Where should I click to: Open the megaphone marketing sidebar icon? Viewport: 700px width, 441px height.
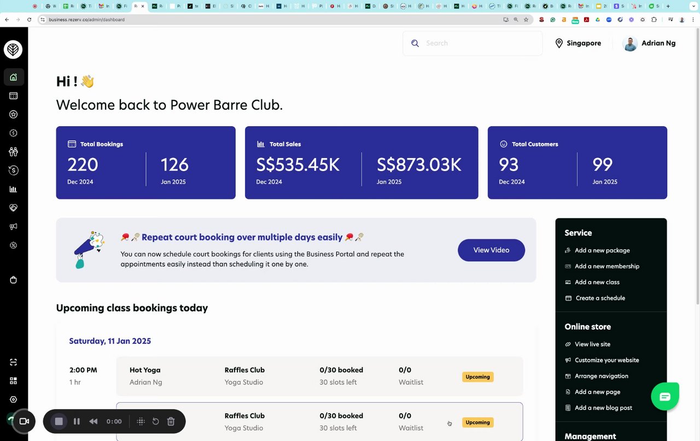point(14,226)
